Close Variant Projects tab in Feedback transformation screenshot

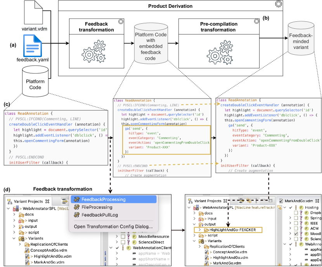tap(47, 201)
